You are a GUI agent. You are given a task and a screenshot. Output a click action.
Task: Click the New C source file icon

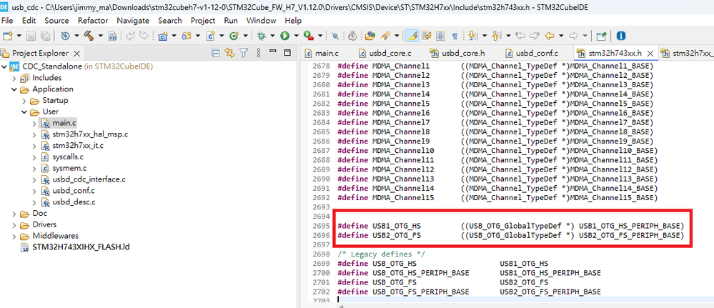210,36
